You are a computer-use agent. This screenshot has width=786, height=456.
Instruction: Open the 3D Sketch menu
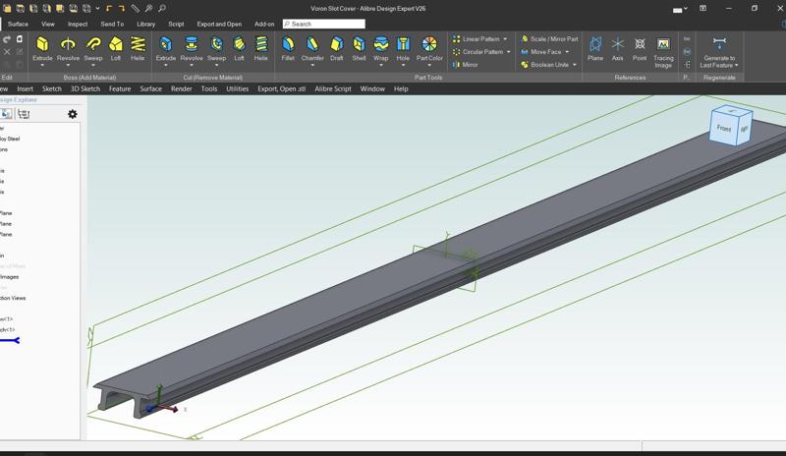(x=85, y=88)
